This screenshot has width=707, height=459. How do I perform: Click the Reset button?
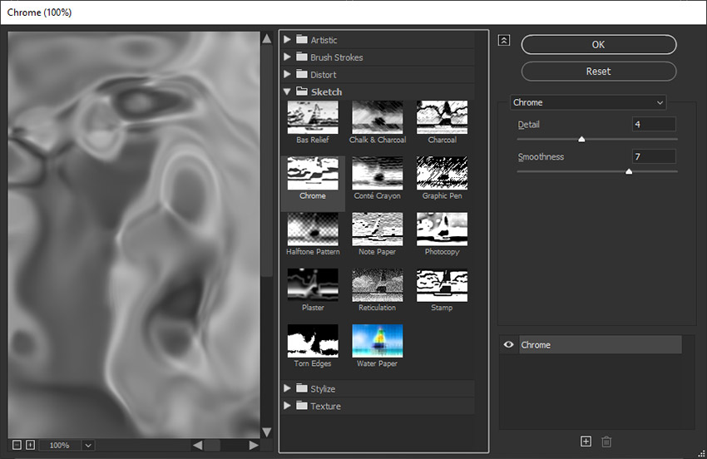(x=599, y=72)
